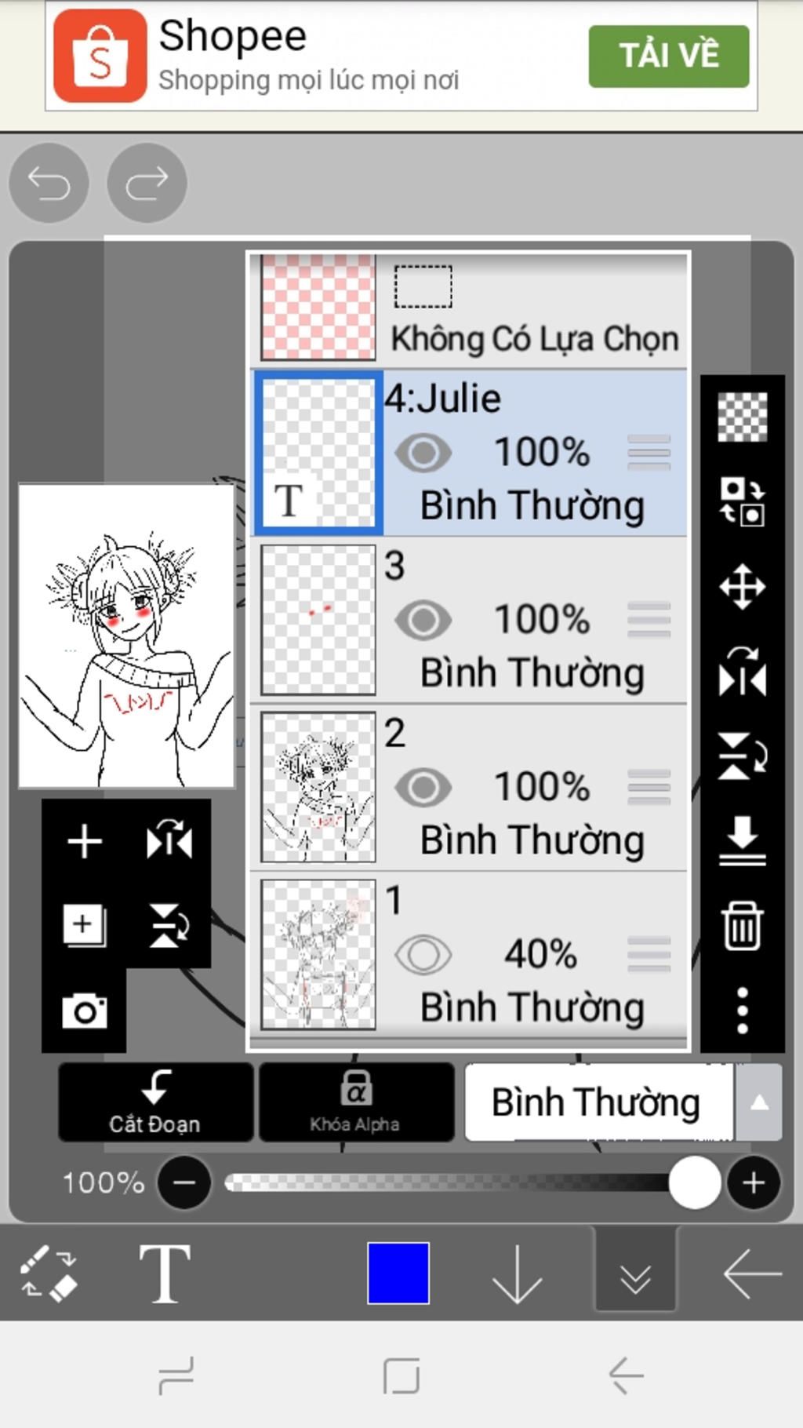
Task: Select the Không Có Lựa Chọn selection layer
Action: click(469, 309)
